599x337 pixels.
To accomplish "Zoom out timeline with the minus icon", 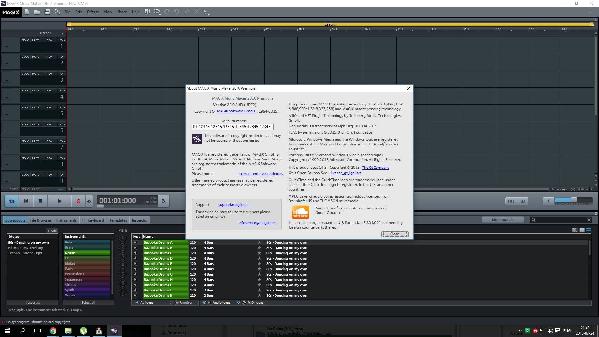I will tap(587, 189).
